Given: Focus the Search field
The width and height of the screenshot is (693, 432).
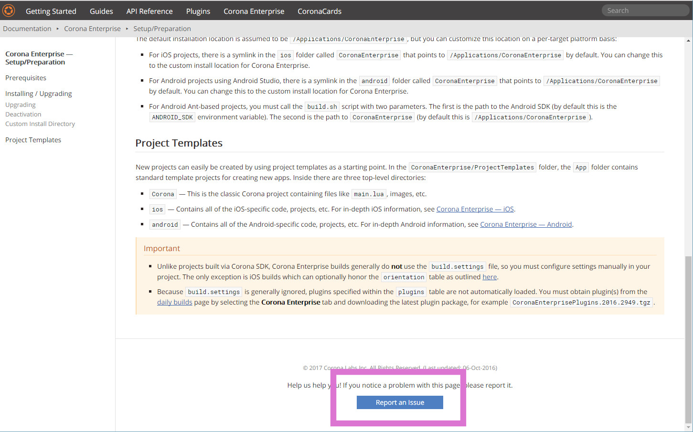Looking at the screenshot, I should coord(645,11).
